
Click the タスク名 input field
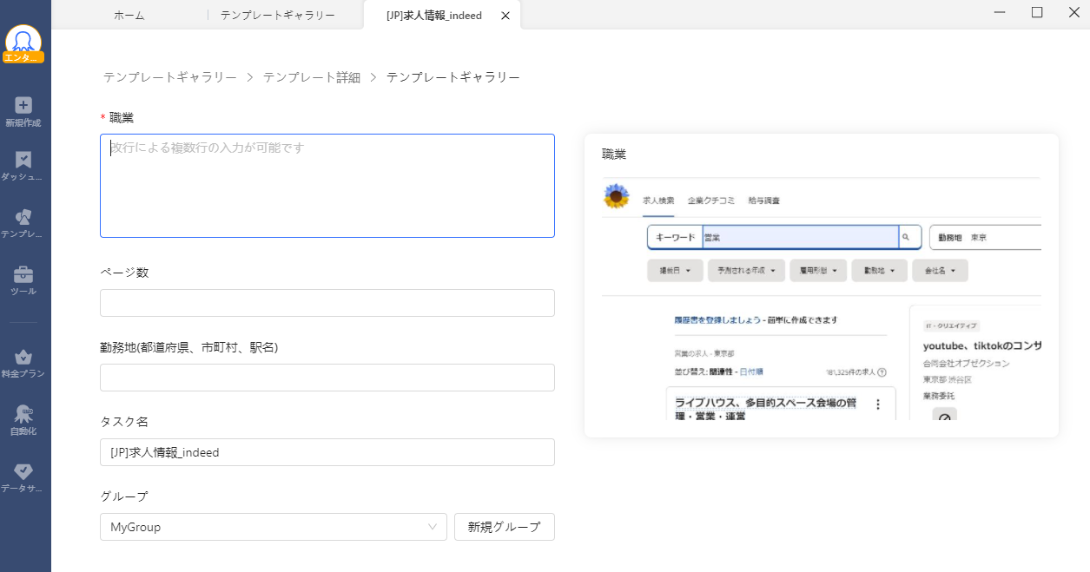[327, 452]
